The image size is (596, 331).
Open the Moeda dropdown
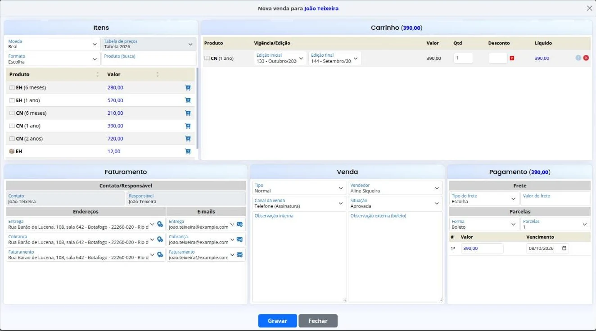click(53, 44)
